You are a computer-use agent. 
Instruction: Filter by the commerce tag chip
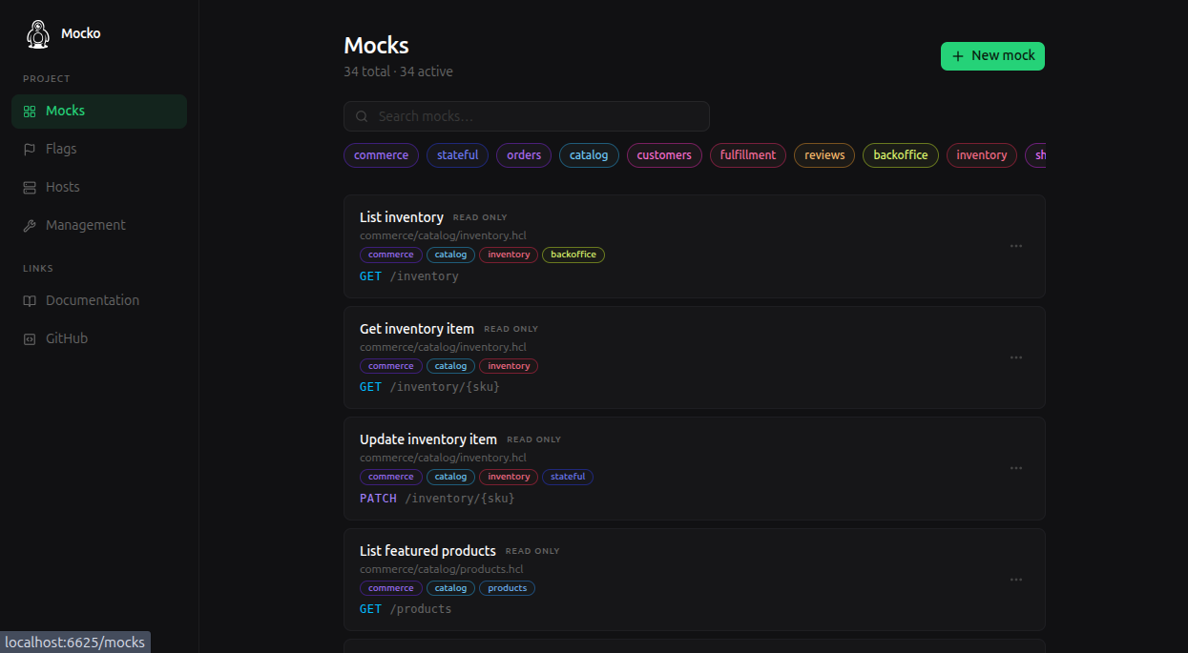pyautogui.click(x=381, y=155)
